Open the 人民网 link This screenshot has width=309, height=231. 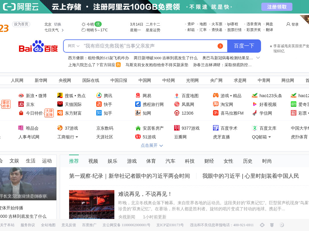tap(17, 80)
